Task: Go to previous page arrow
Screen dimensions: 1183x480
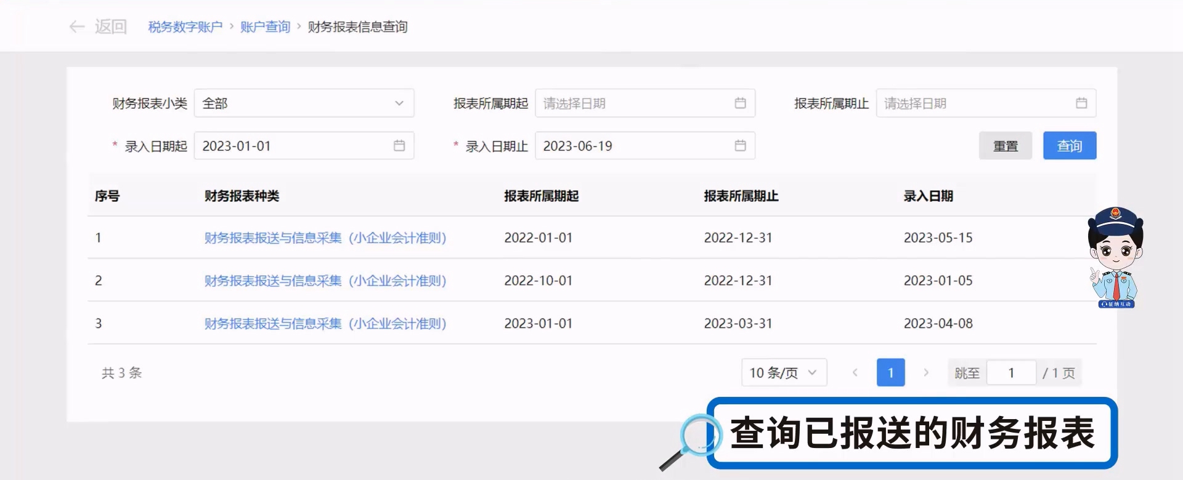Action: [x=855, y=372]
